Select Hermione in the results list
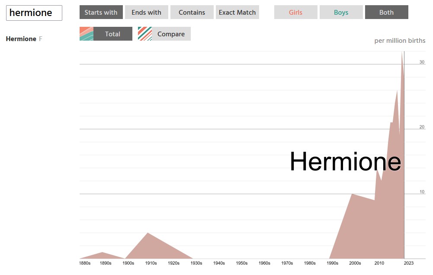Image resolution: width=433 pixels, height=275 pixels. [21, 39]
